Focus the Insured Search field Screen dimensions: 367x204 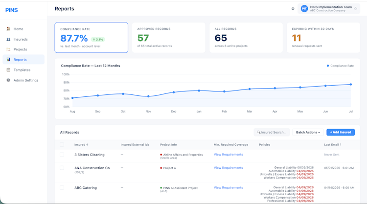pyautogui.click(x=272, y=132)
